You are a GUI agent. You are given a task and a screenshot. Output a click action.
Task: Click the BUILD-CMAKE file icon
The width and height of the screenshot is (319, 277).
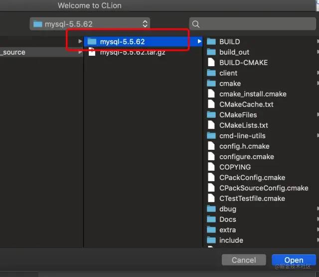coord(211,62)
